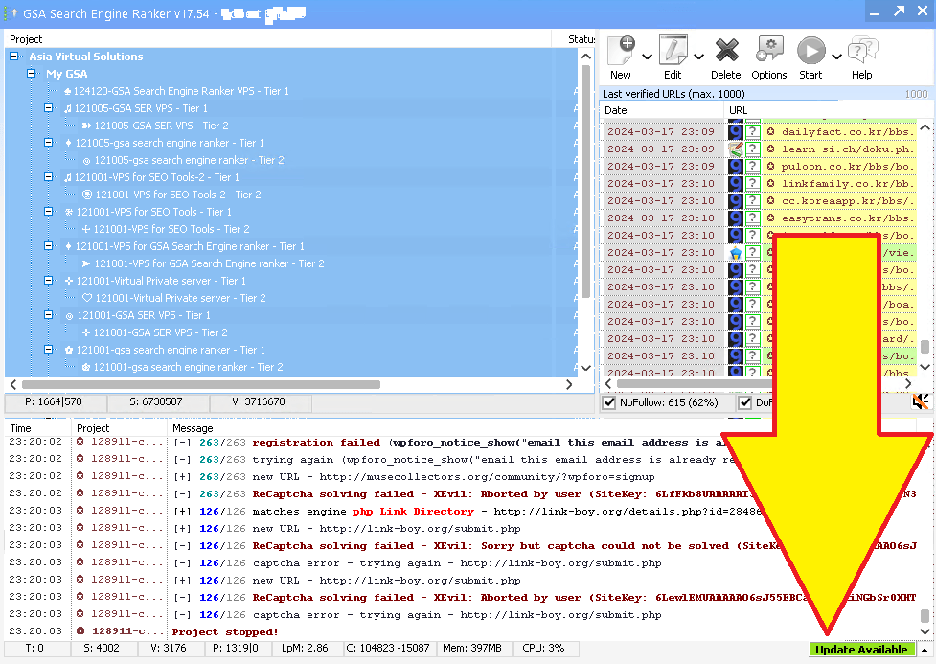Click the diamond icon of 121001-VPS for GSA Search Engine ranker Tier 1
The height and width of the screenshot is (664, 936).
coord(68,246)
